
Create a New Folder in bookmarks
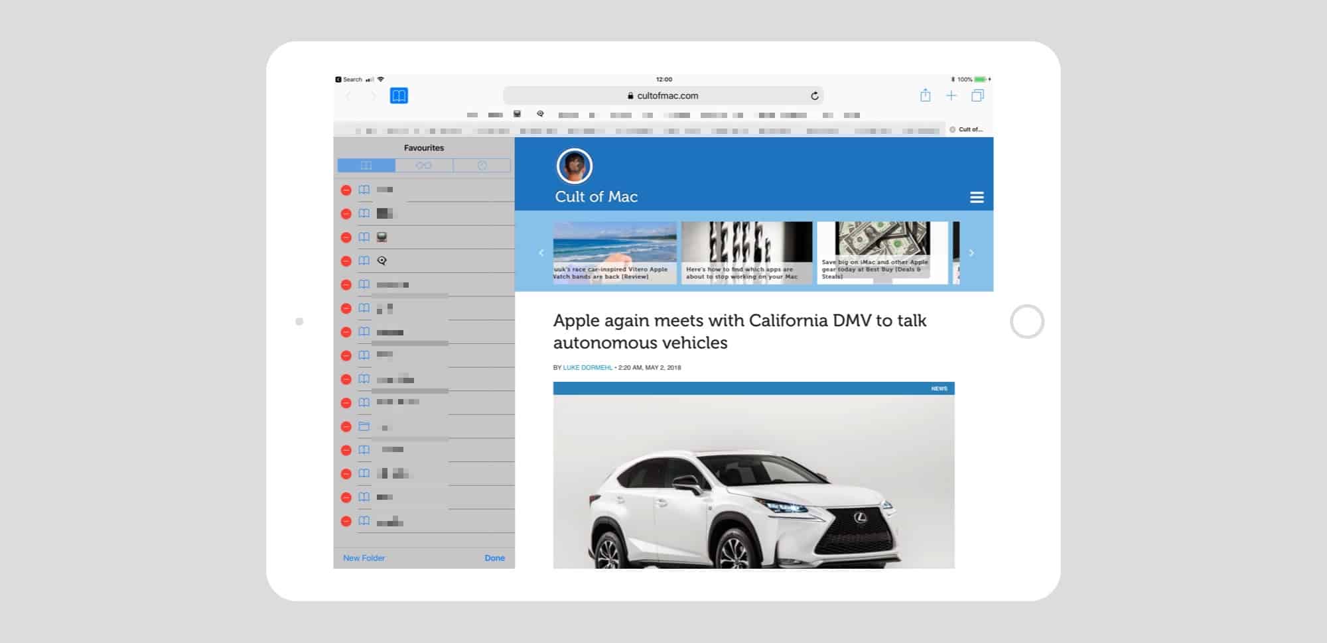click(364, 558)
